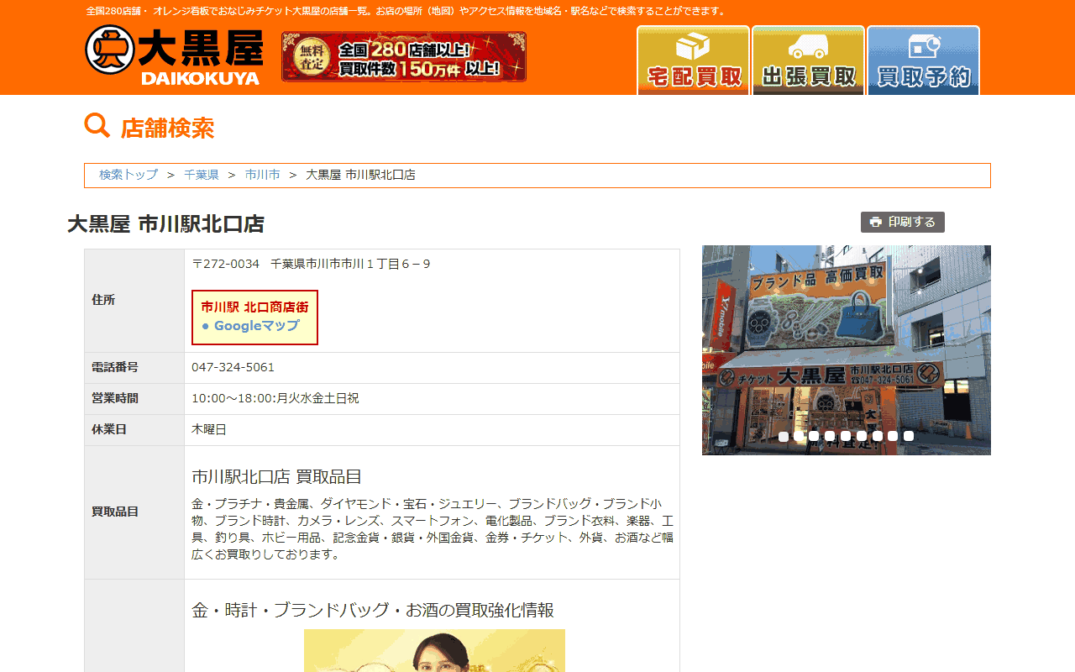Click 木曜日 closed day value

tap(209, 429)
